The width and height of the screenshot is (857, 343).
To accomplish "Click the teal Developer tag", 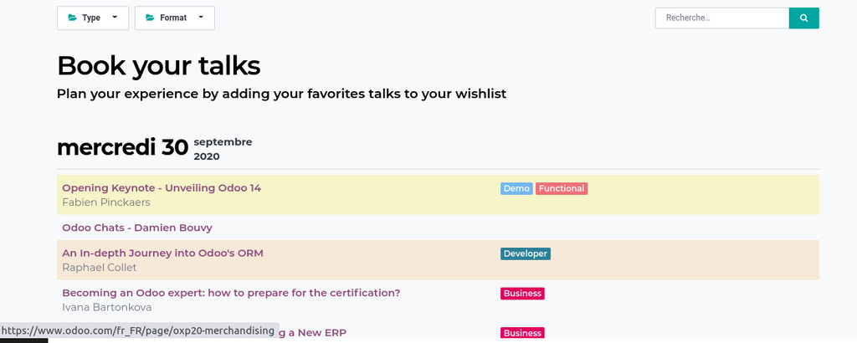I will pyautogui.click(x=526, y=253).
